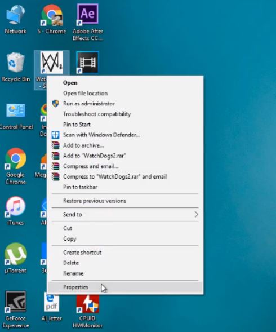Choose Compress to "WatchDogs2.rar" and email
The height and width of the screenshot is (332, 276).
pos(125,176)
